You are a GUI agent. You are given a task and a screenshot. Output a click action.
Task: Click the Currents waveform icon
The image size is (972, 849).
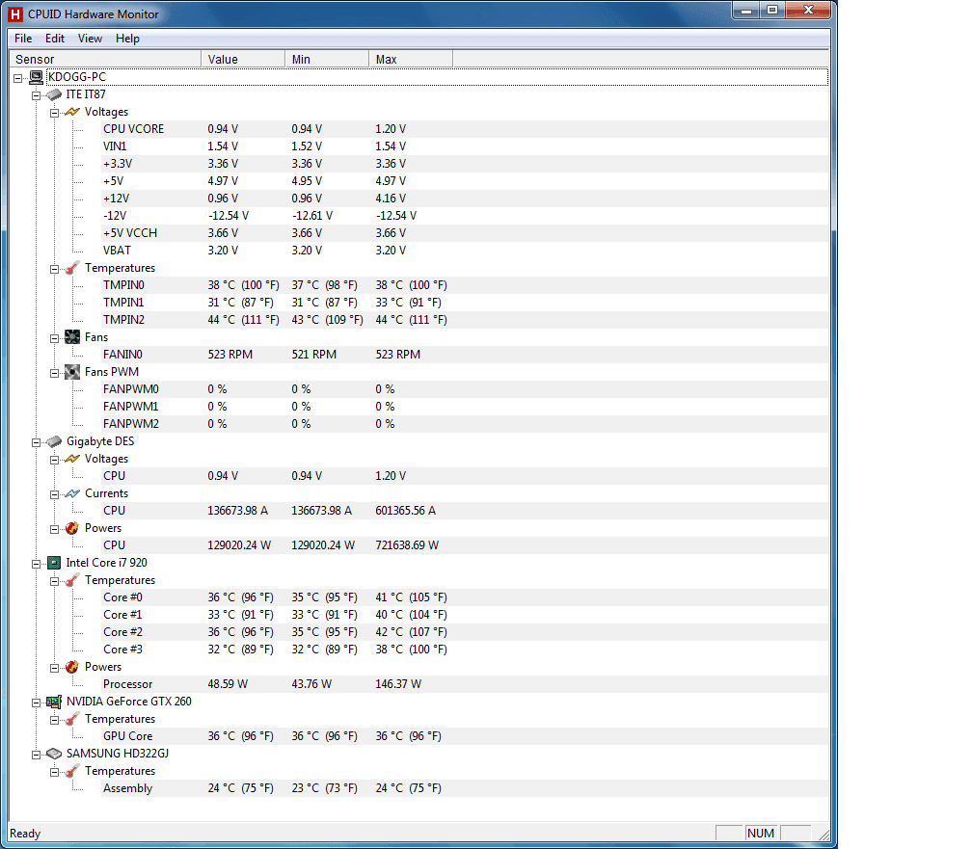tap(72, 493)
